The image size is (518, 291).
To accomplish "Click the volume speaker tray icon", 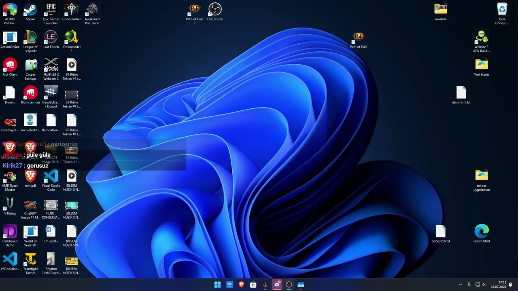I will click(x=484, y=285).
